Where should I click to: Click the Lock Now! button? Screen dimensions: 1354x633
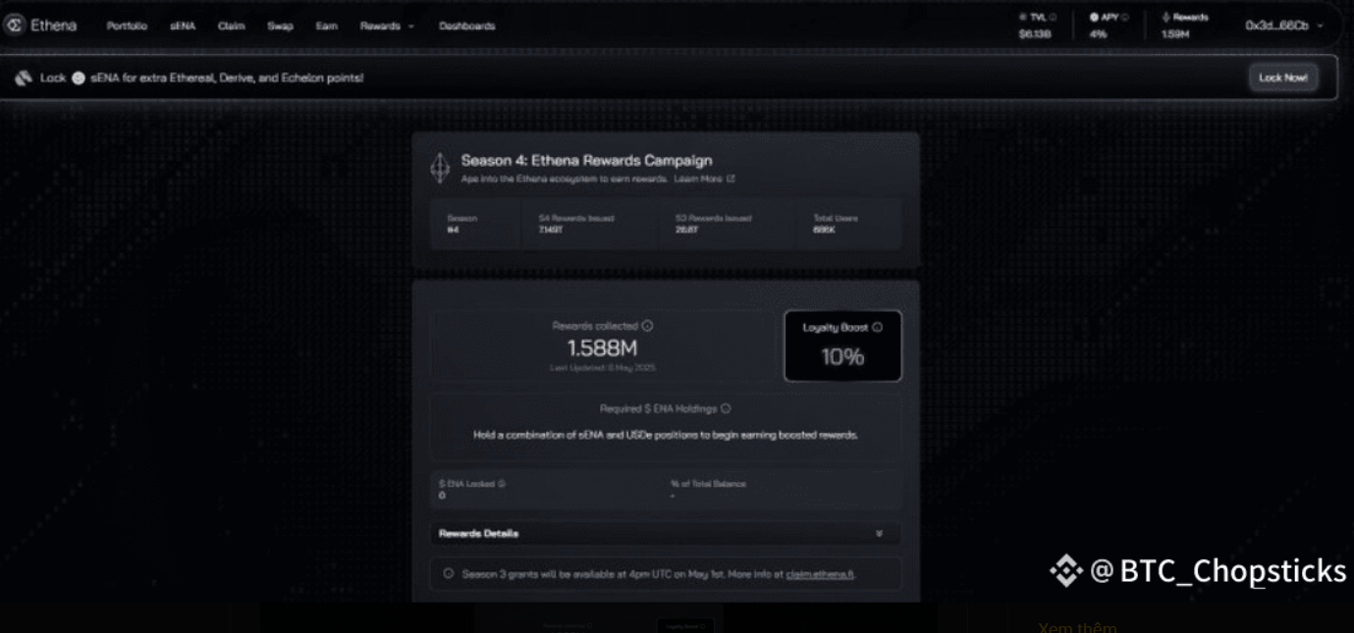(1283, 78)
